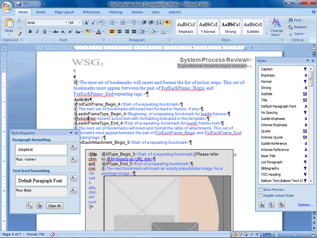The width and height of the screenshot is (317, 238).
Task: Increase paragraph indent
Action: [x=151, y=23]
